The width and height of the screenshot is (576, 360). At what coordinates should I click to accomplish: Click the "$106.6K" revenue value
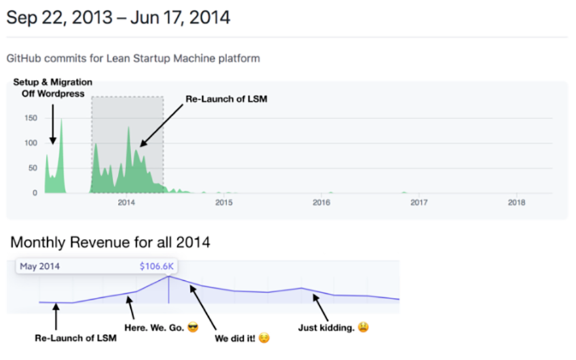coord(155,266)
